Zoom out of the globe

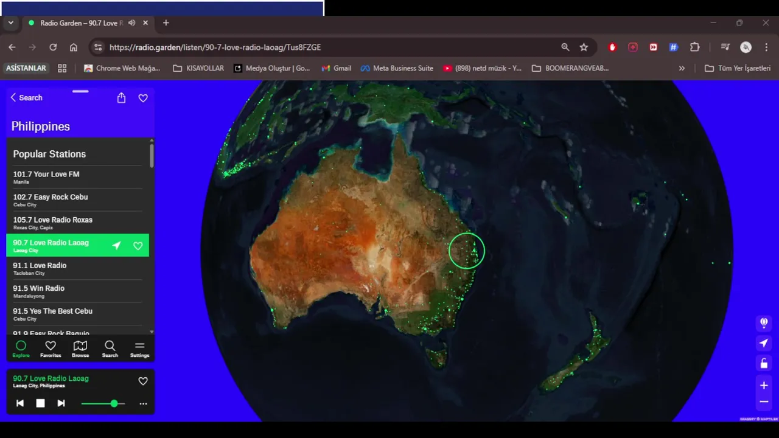click(x=764, y=401)
